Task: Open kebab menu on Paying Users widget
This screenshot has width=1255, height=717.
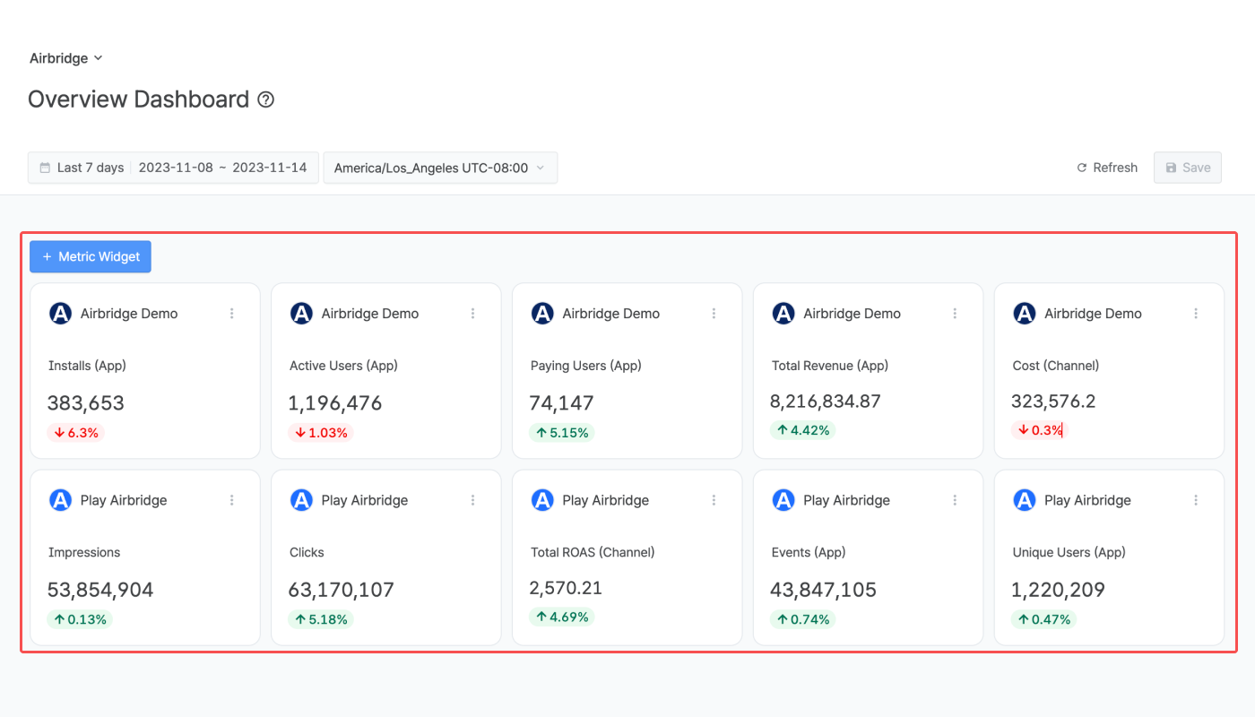Action: (714, 314)
